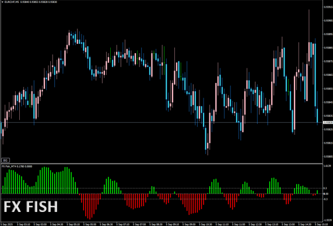Viewport: 333px width, 226px height.
Task: Click the current price tag 0.93830
Action: point(328,123)
